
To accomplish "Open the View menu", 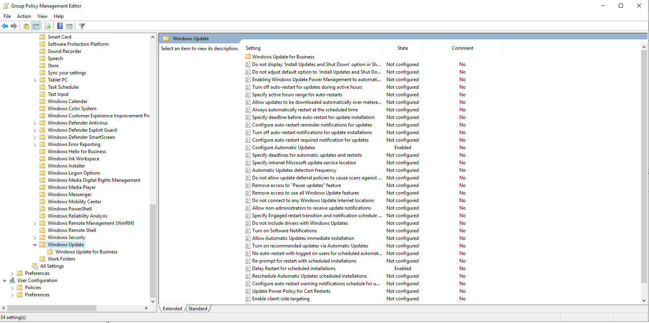I will point(42,16).
